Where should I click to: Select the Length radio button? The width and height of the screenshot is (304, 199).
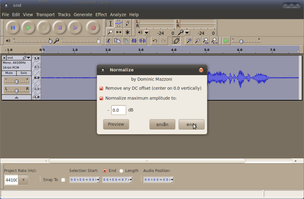[121, 171]
